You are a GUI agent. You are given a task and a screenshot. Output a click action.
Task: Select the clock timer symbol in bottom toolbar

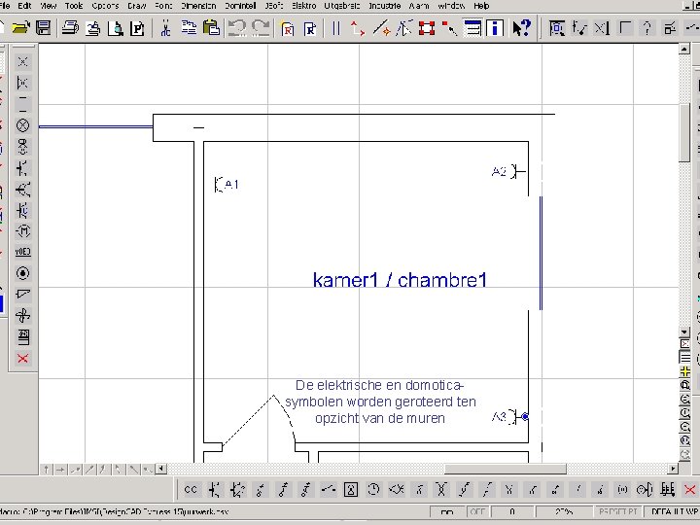373,490
